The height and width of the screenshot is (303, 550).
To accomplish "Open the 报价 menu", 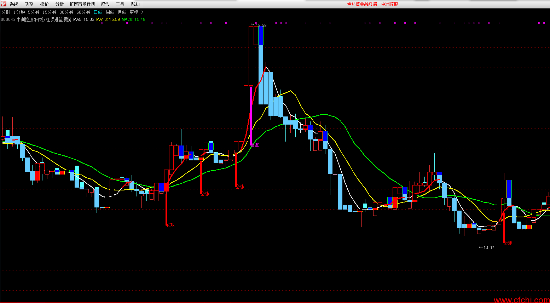I will [x=45, y=4].
